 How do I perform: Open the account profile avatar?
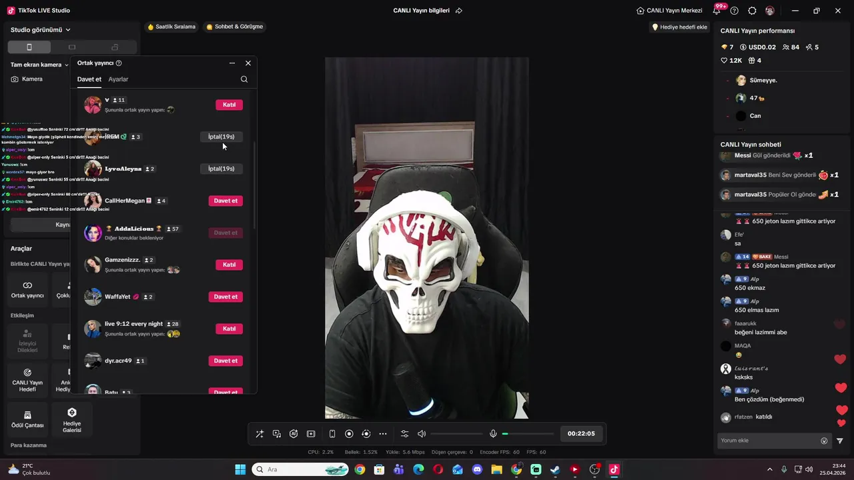pyautogui.click(x=770, y=11)
